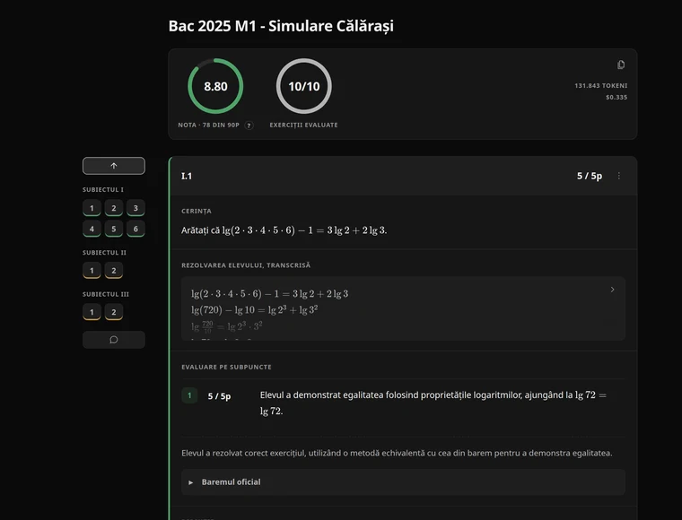Go to Subiectul II exercise 1
This screenshot has height=520, width=682.
click(92, 271)
